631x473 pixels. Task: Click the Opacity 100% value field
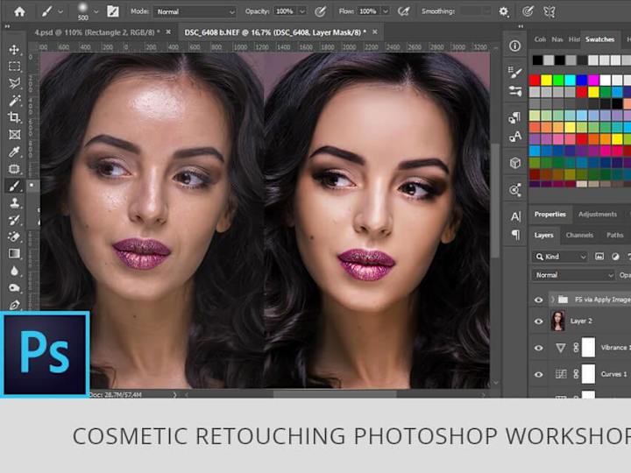285,11
